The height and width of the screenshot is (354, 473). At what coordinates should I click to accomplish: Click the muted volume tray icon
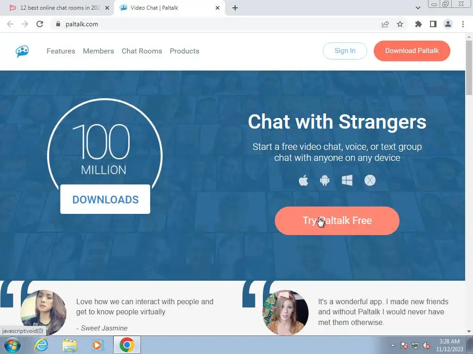coord(426,345)
